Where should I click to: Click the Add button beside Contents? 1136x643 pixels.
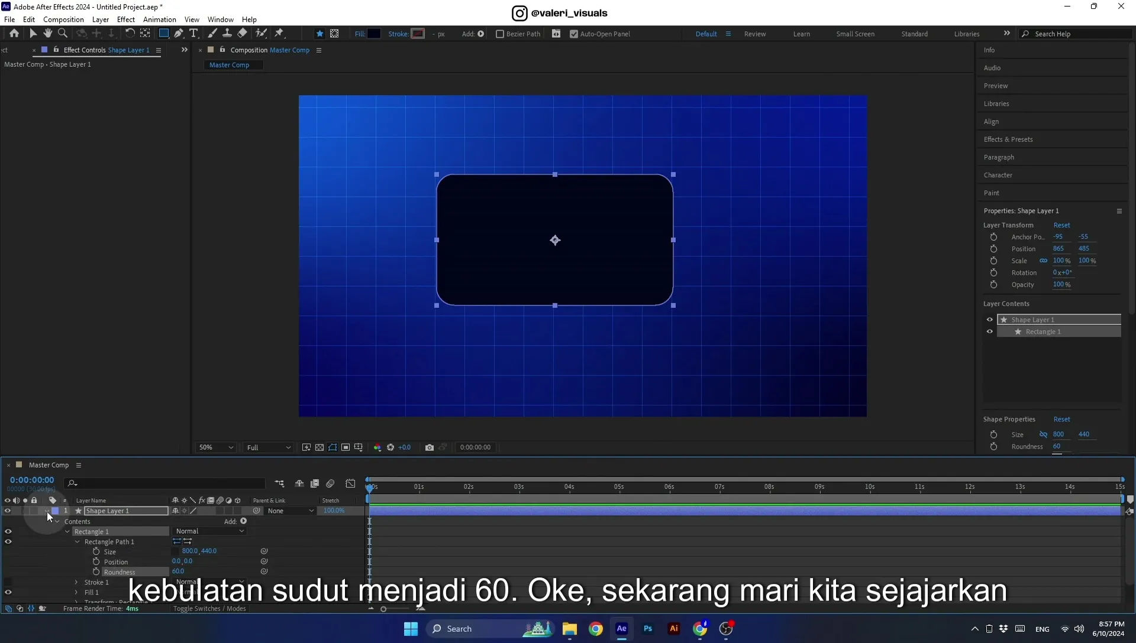[243, 521]
